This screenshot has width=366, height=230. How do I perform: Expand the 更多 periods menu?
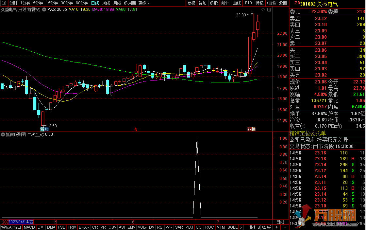coord(144,3)
